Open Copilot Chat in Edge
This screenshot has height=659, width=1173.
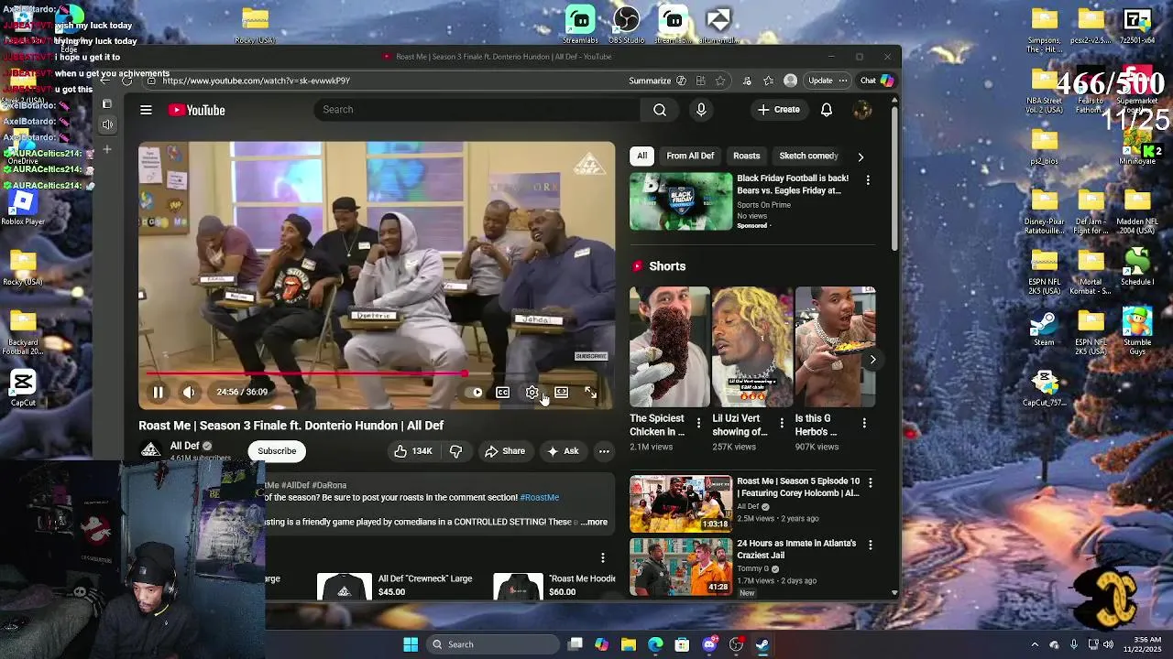pos(877,81)
